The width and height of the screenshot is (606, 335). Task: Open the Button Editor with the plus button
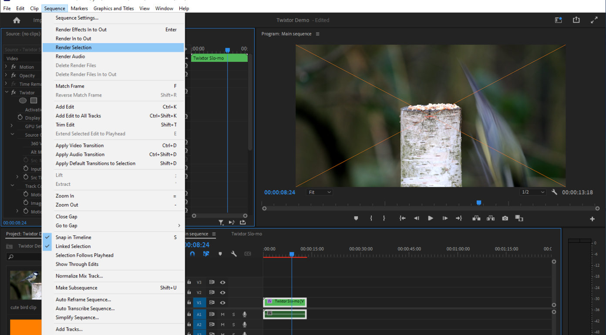pos(592,219)
